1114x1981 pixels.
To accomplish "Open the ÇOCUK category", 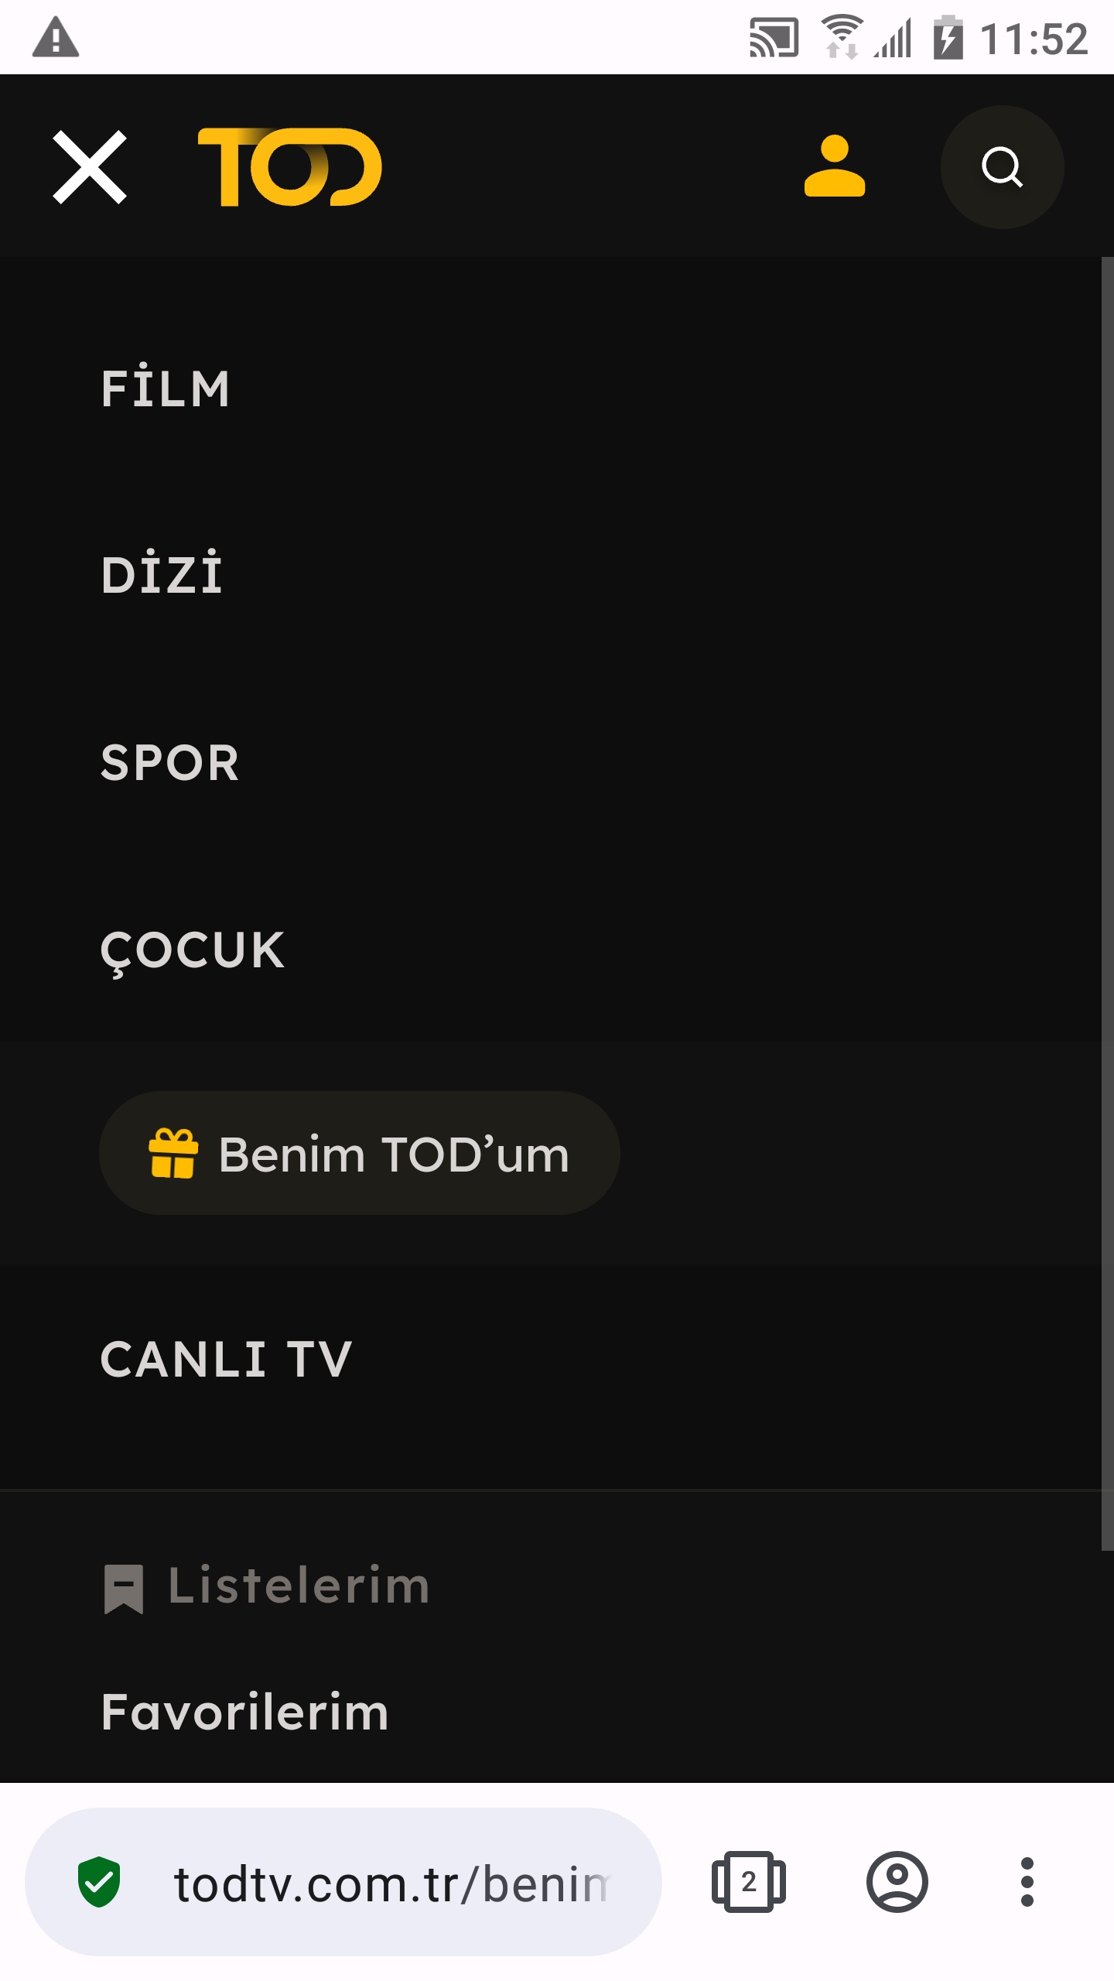I will click(193, 951).
